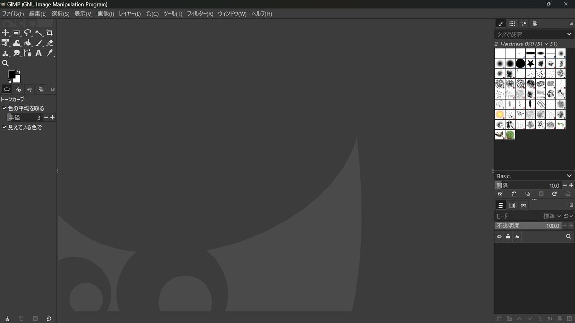Image resolution: width=575 pixels, height=323 pixels.
Task: Select the Eraser tool
Action: [50, 43]
